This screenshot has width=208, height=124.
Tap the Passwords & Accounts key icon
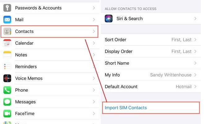7,8
